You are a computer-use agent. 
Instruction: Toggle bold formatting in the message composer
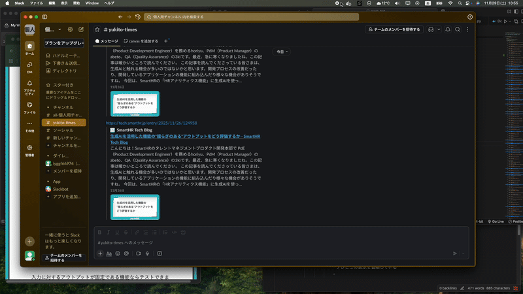[99, 233]
